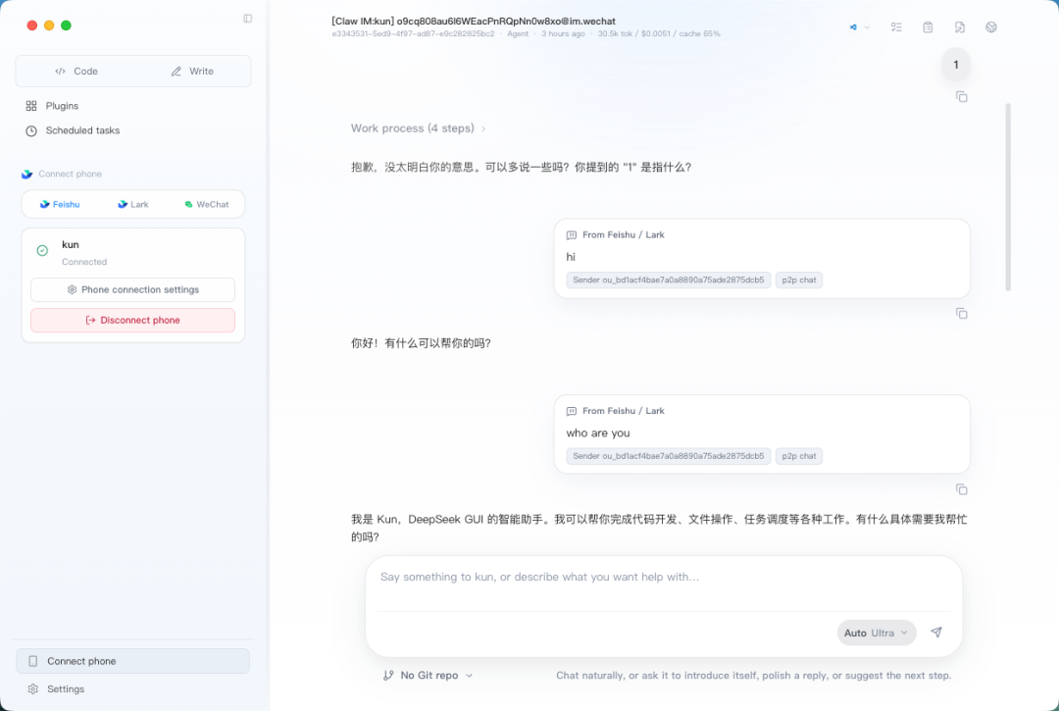Image resolution: width=1059 pixels, height=711 pixels.
Task: Copy the user message "1"
Action: point(962,96)
